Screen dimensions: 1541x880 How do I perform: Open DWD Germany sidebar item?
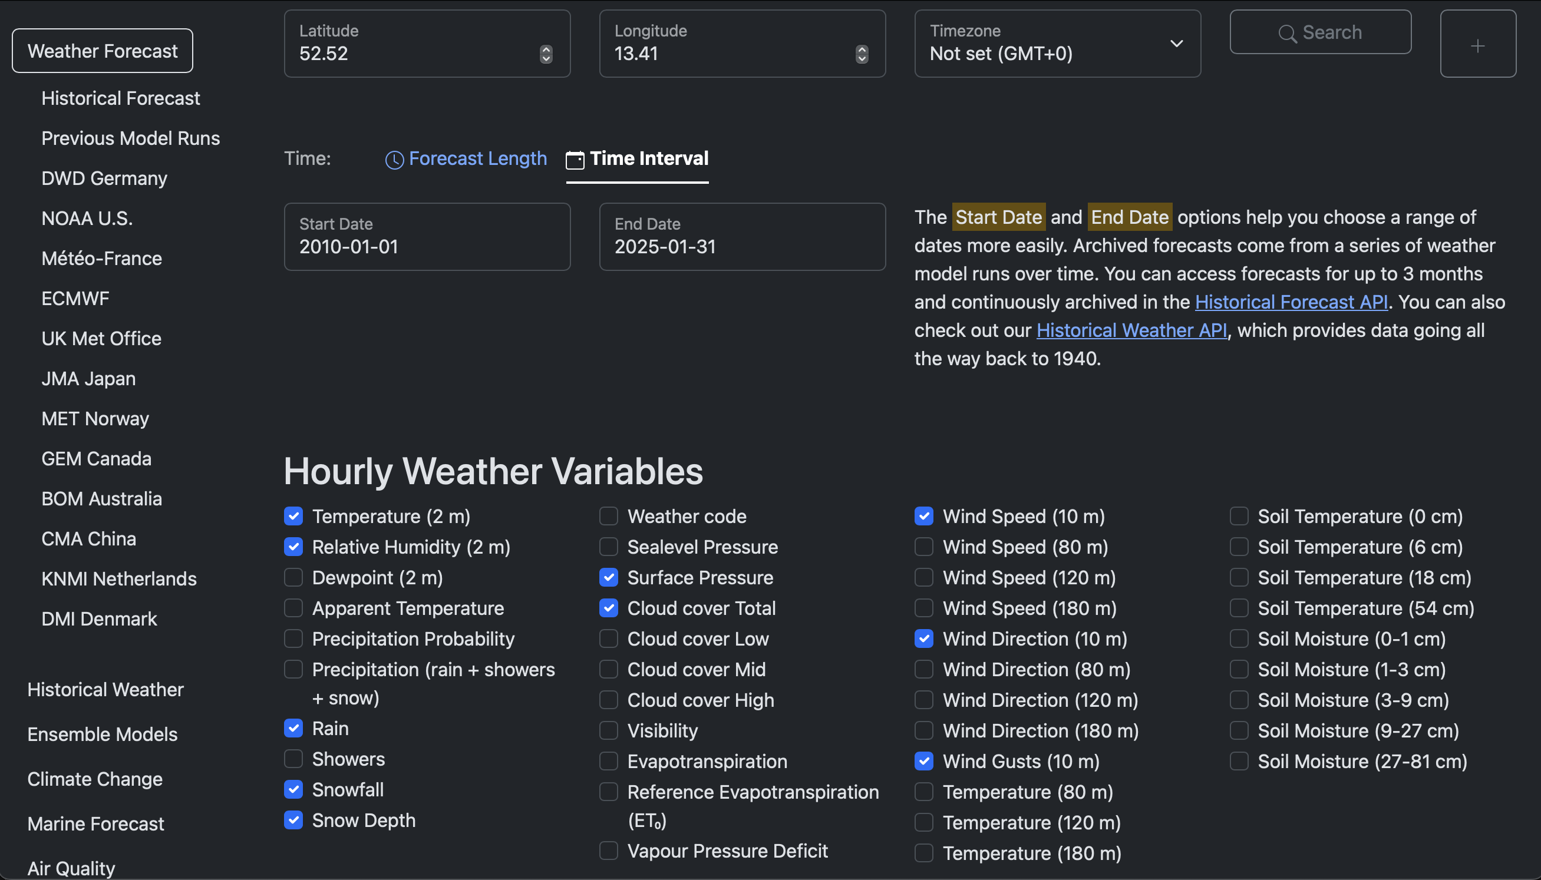click(104, 178)
